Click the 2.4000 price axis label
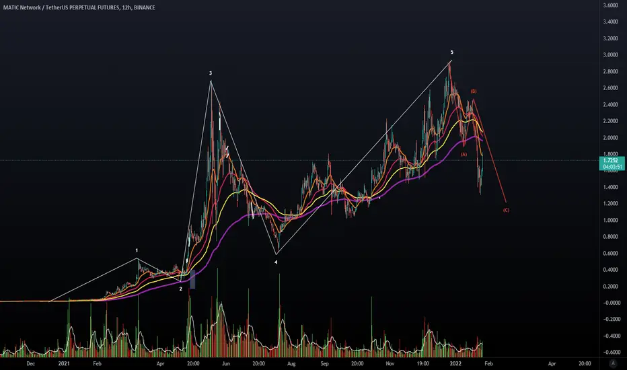Viewport: 627px width, 370px height. (x=610, y=105)
